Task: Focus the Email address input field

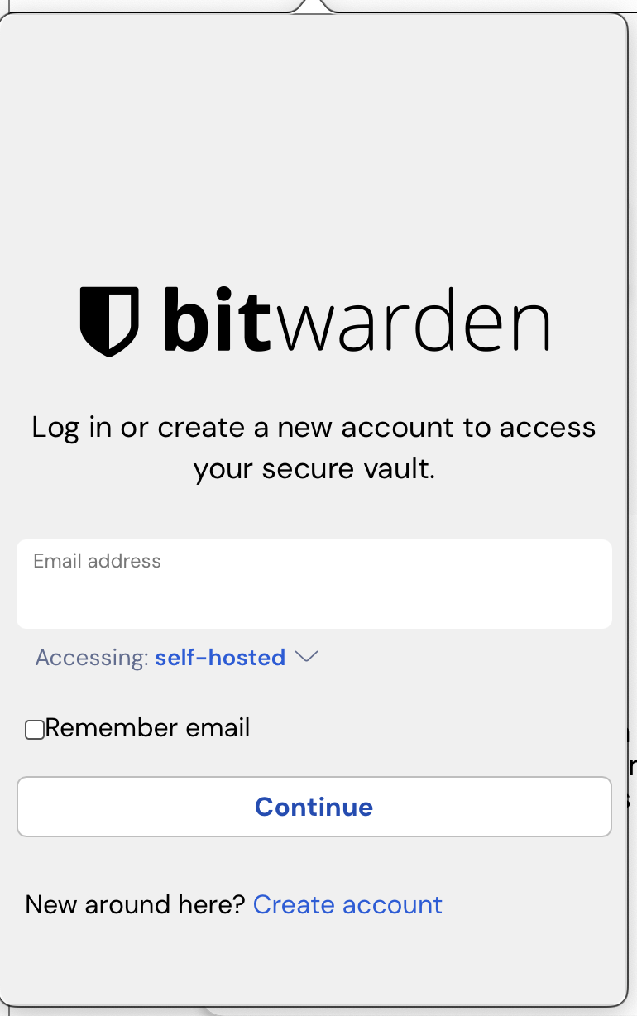Action: 314,584
